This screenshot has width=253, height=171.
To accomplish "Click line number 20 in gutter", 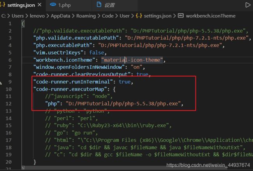I will pyautogui.click(x=9, y=162).
